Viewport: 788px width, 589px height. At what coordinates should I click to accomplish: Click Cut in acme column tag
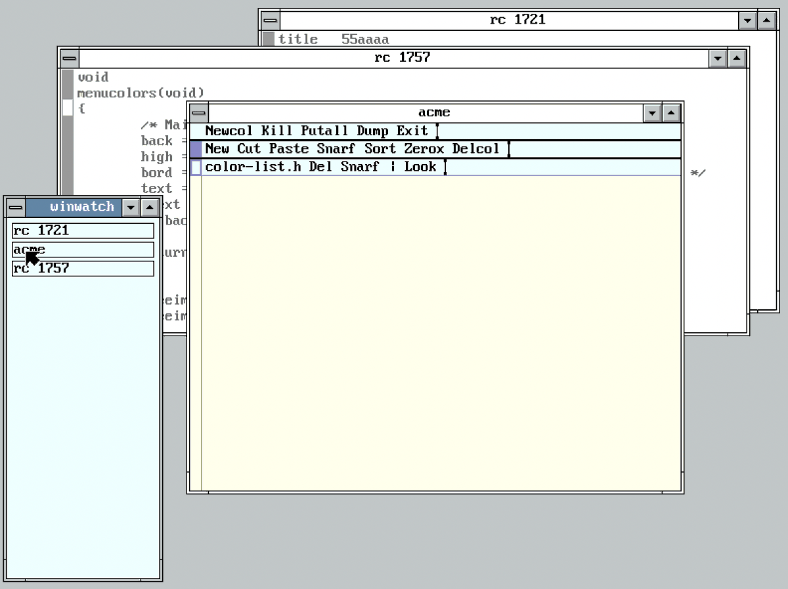click(250, 148)
